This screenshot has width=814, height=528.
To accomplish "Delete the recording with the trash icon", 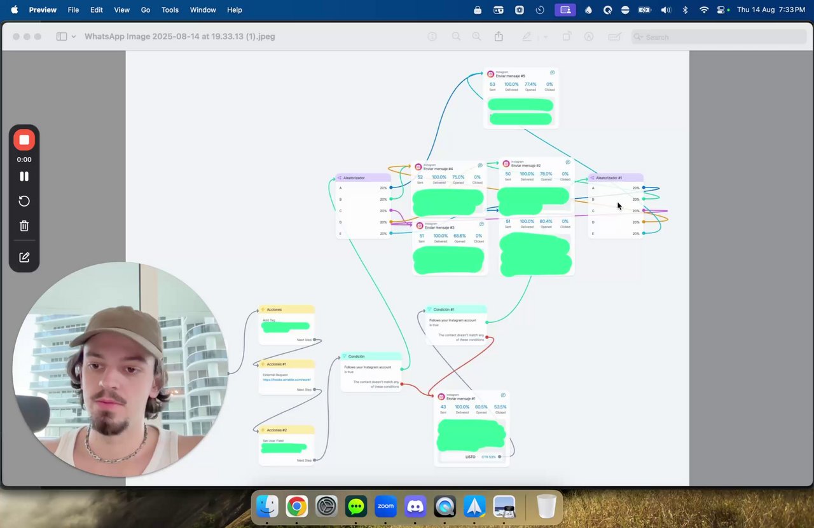I will (24, 226).
